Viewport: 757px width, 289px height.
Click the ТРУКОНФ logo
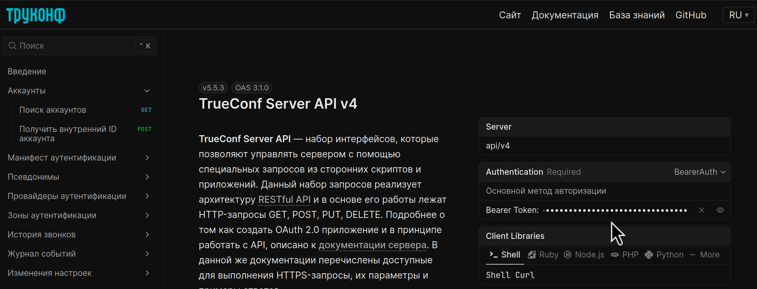(35, 15)
